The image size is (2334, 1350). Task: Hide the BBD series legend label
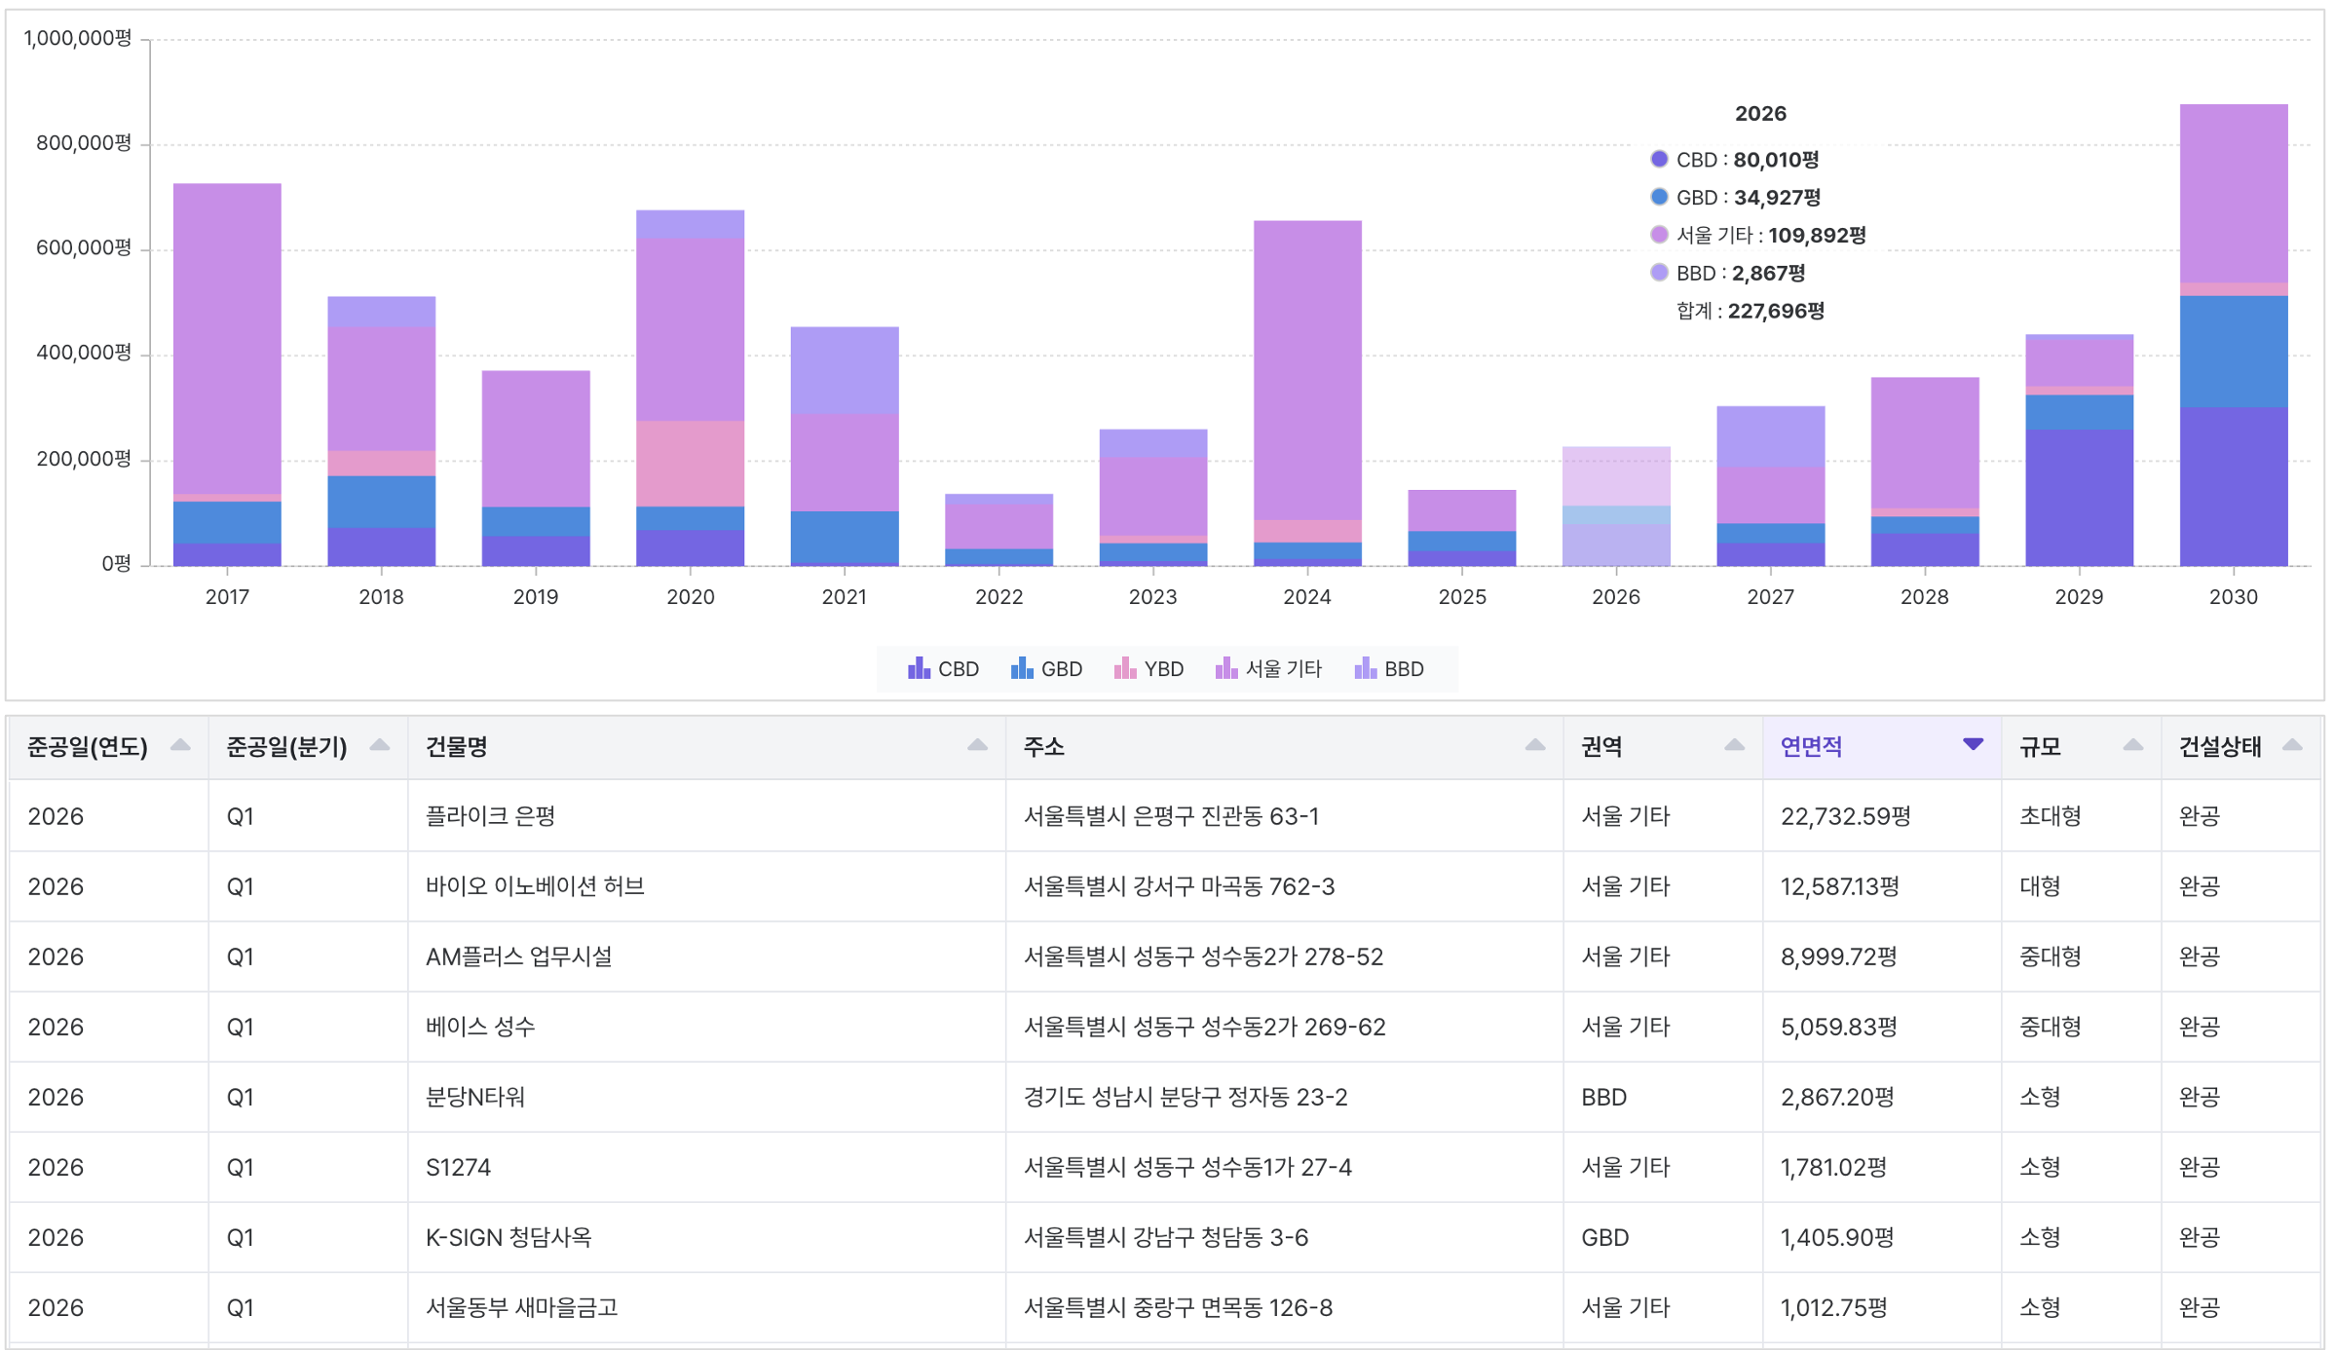click(1404, 669)
